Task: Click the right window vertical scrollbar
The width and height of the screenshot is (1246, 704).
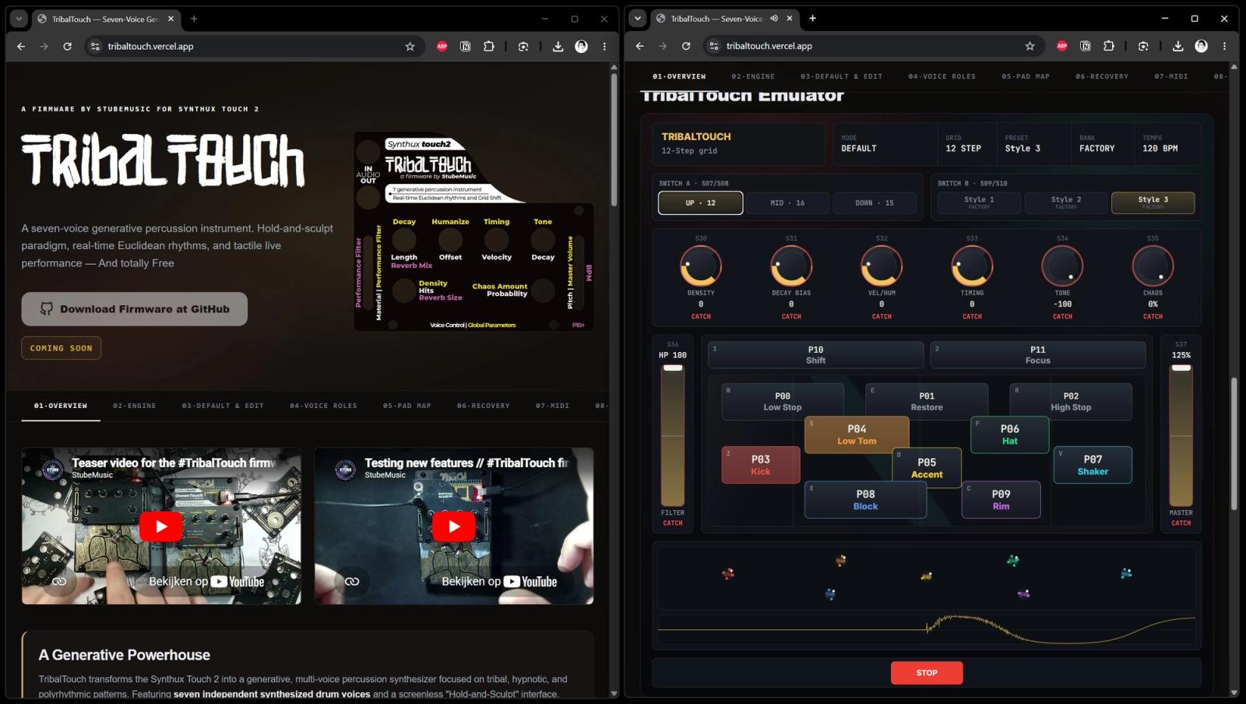Action: click(1234, 444)
